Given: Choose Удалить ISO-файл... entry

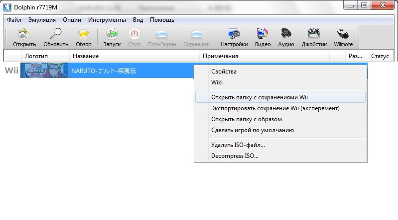Looking at the screenshot, I should (280, 145).
